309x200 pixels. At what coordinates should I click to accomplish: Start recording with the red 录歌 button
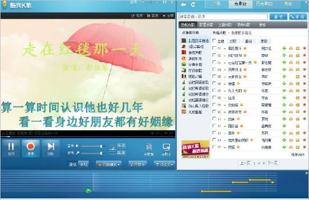point(31,149)
